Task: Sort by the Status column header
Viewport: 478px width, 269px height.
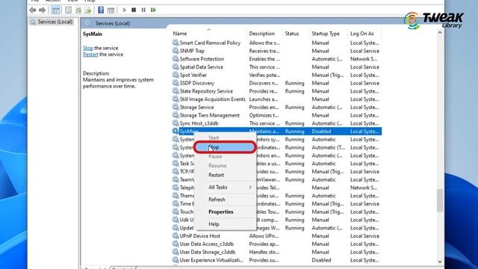Action: (x=296, y=34)
